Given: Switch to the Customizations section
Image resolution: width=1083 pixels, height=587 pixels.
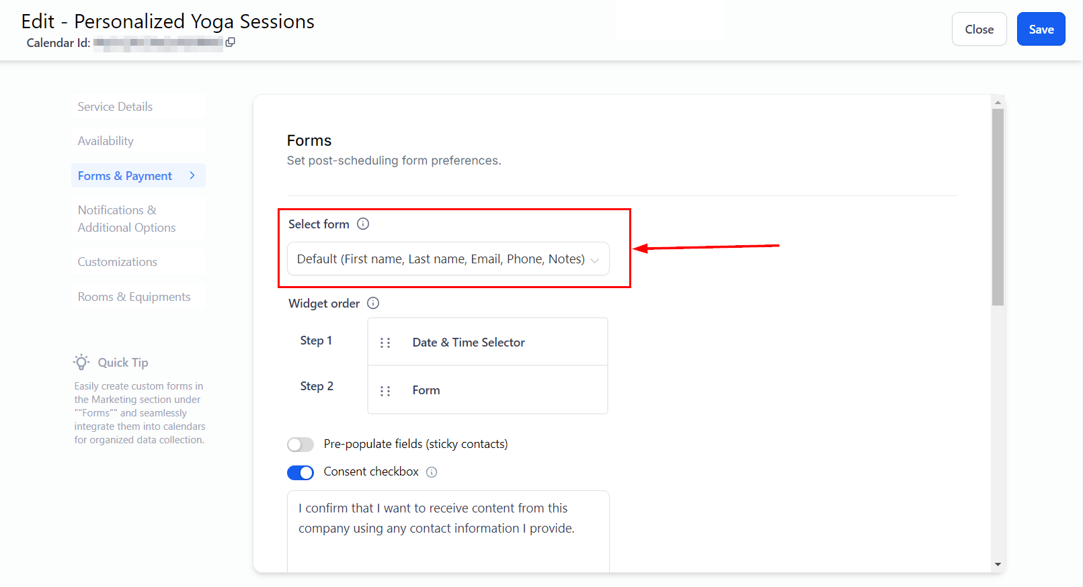Looking at the screenshot, I should (118, 262).
